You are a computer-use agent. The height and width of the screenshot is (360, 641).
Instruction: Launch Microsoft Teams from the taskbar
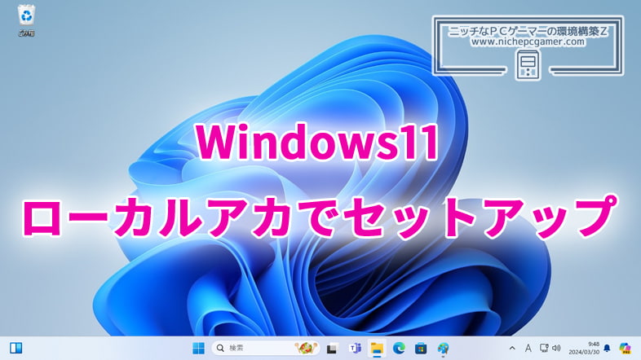(355, 348)
